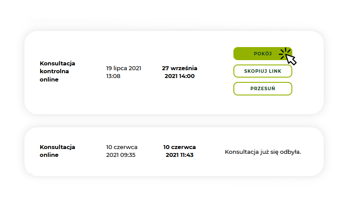Image resolution: width=349 pixels, height=207 pixels.
Task: Click the booking date 10 czerwca 2021 09:35
Action: (122, 151)
